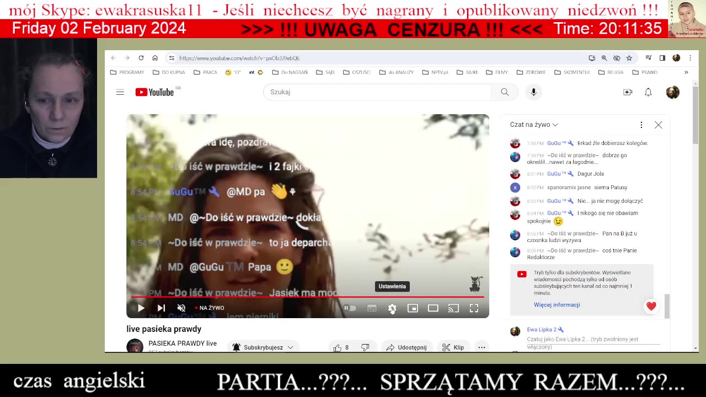Open the YouTube account avatar menu
The width and height of the screenshot is (706, 397).
pos(672,92)
